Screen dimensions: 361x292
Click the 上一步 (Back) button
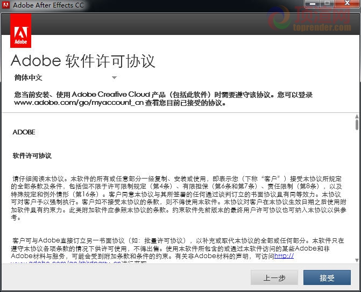point(274,277)
